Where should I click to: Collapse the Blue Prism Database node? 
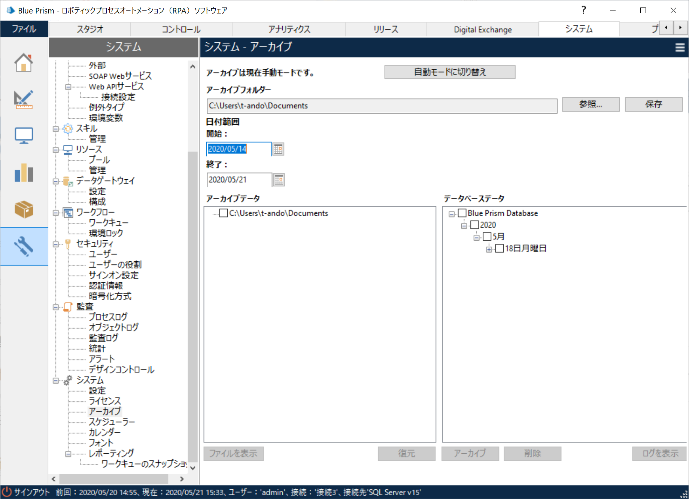tap(452, 214)
